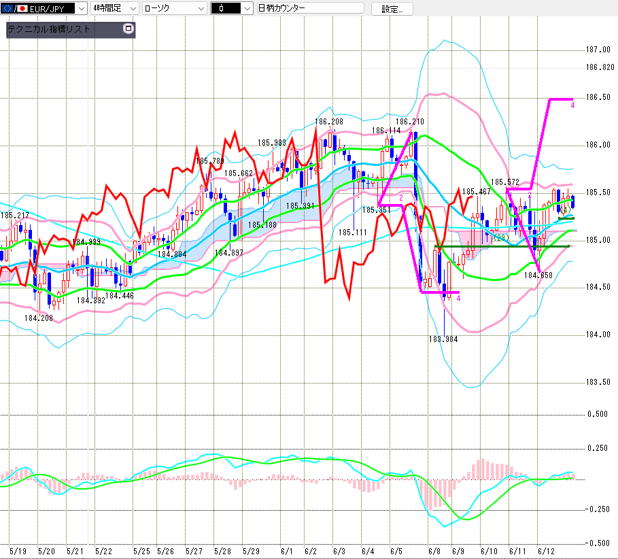The width and height of the screenshot is (618, 559).
Task: Click the 5/25 date label
Action: tap(141, 551)
